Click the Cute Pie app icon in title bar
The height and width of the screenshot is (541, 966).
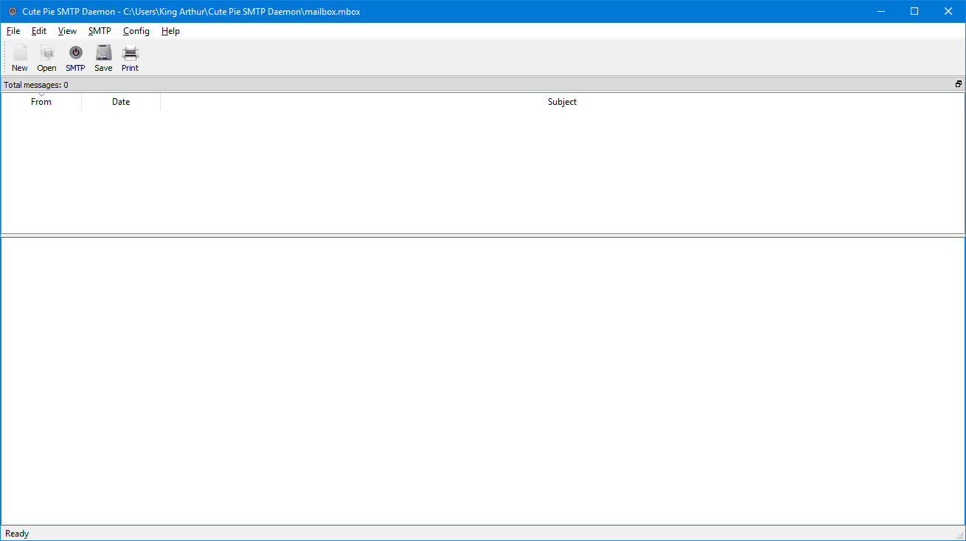tap(12, 12)
